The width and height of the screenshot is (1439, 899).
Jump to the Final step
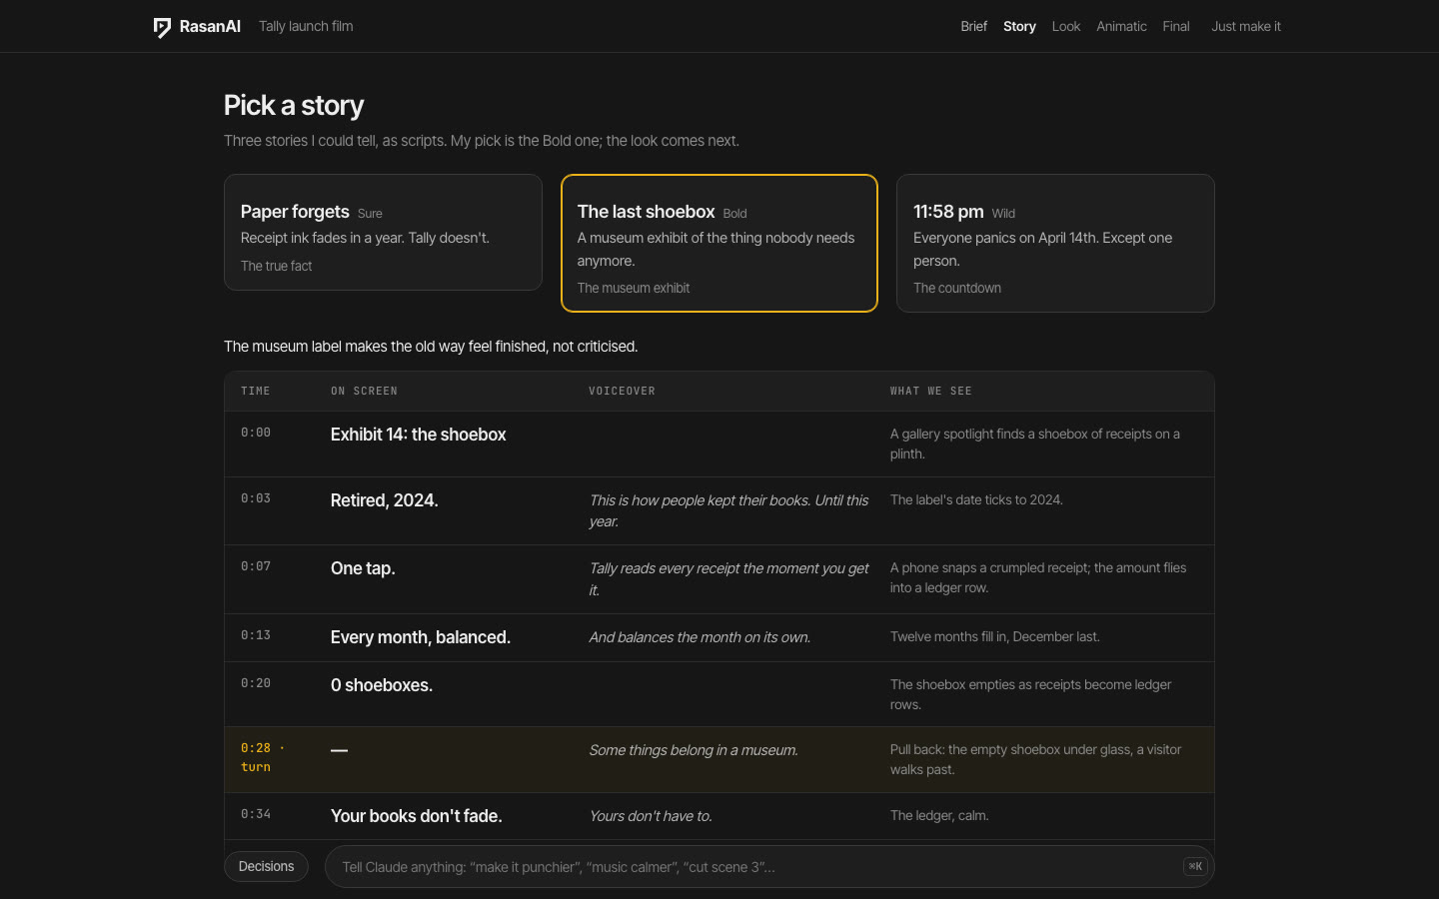pyautogui.click(x=1176, y=27)
